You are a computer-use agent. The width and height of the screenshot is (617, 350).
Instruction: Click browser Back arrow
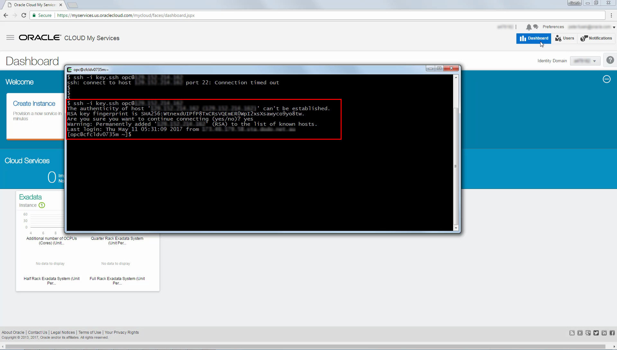(x=6, y=15)
